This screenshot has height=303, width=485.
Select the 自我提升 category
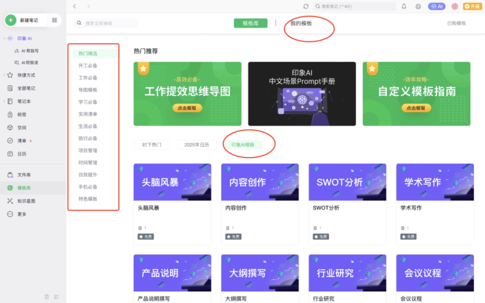[88, 175]
